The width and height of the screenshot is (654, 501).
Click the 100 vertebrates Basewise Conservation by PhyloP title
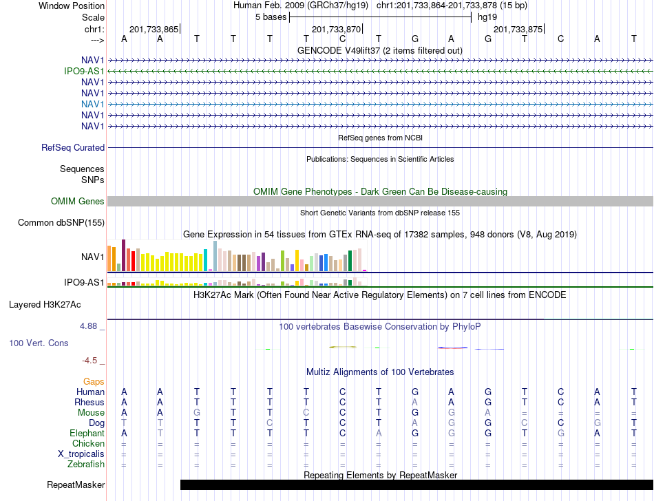(379, 326)
